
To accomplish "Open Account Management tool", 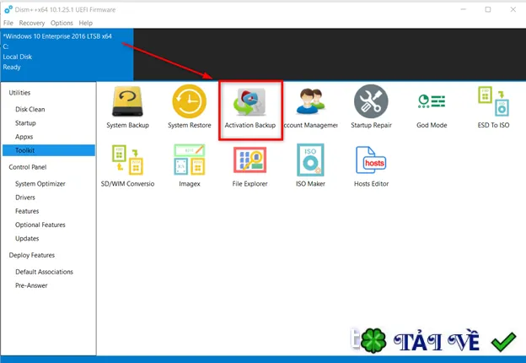I will [311, 107].
